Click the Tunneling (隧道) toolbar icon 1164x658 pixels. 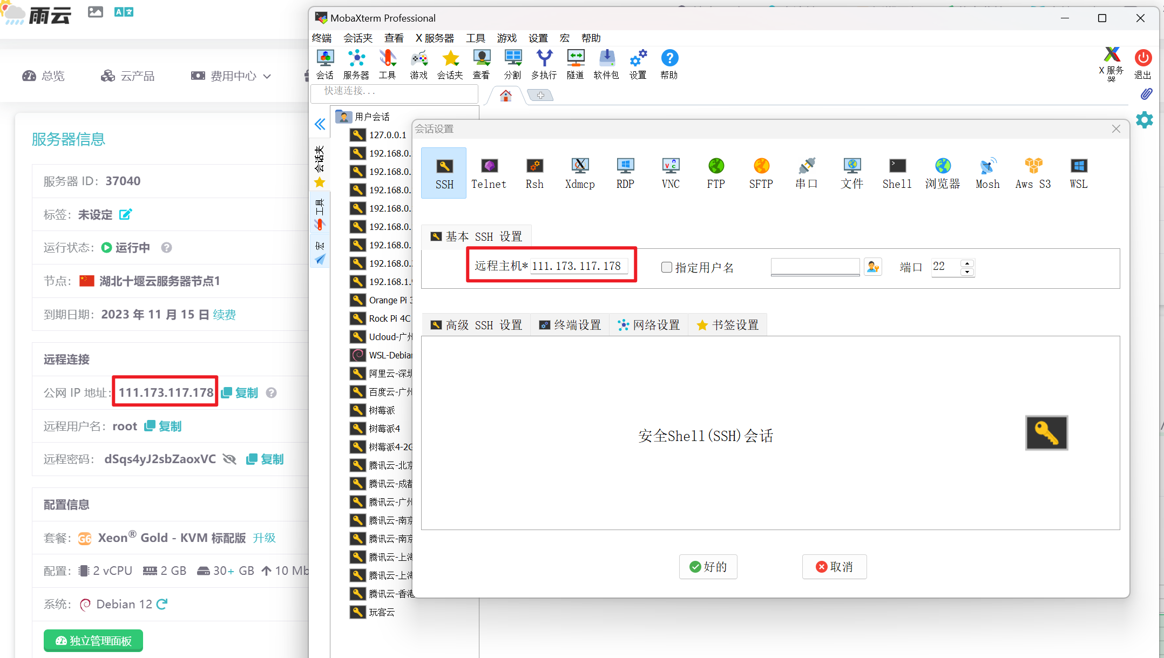tap(575, 64)
